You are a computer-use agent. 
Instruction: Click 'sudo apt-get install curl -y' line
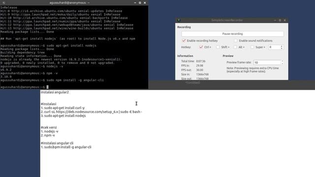click(63, 108)
